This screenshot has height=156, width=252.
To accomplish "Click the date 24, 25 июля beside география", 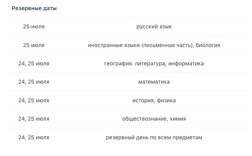I will point(34,63).
